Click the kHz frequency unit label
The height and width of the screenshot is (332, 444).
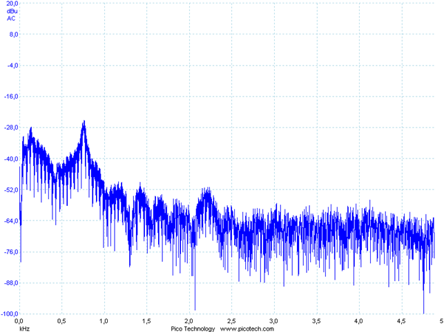(24, 329)
